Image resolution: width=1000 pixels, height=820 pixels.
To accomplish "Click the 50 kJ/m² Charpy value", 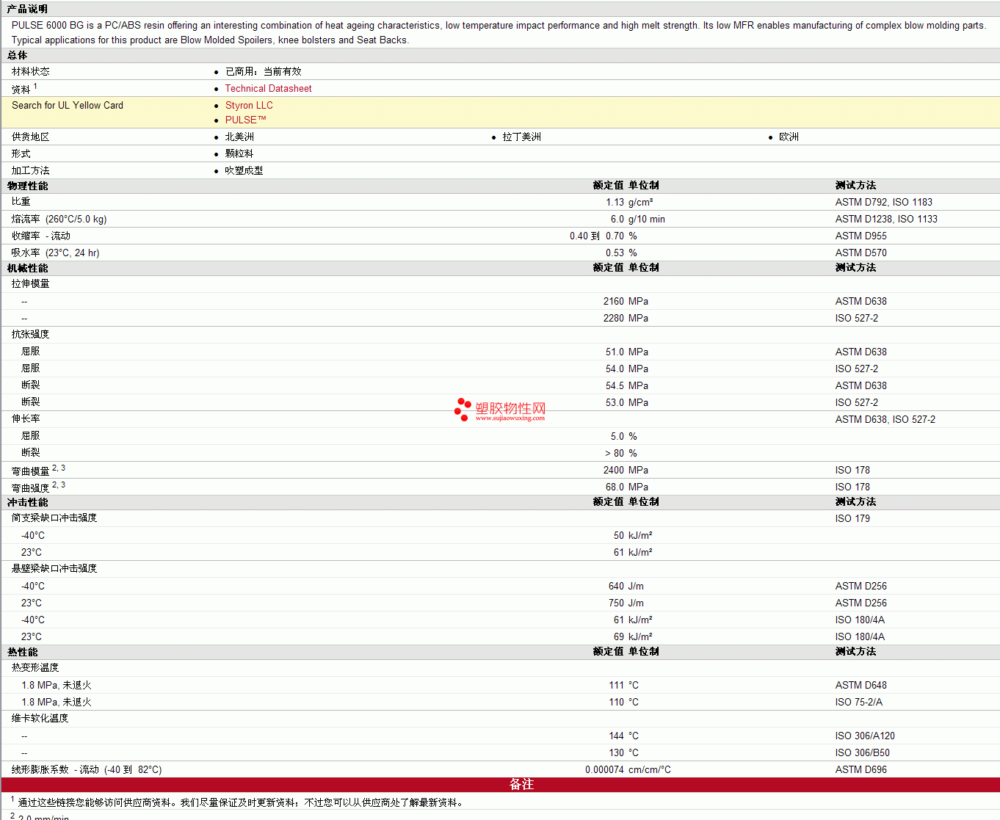I will pyautogui.click(x=633, y=535).
